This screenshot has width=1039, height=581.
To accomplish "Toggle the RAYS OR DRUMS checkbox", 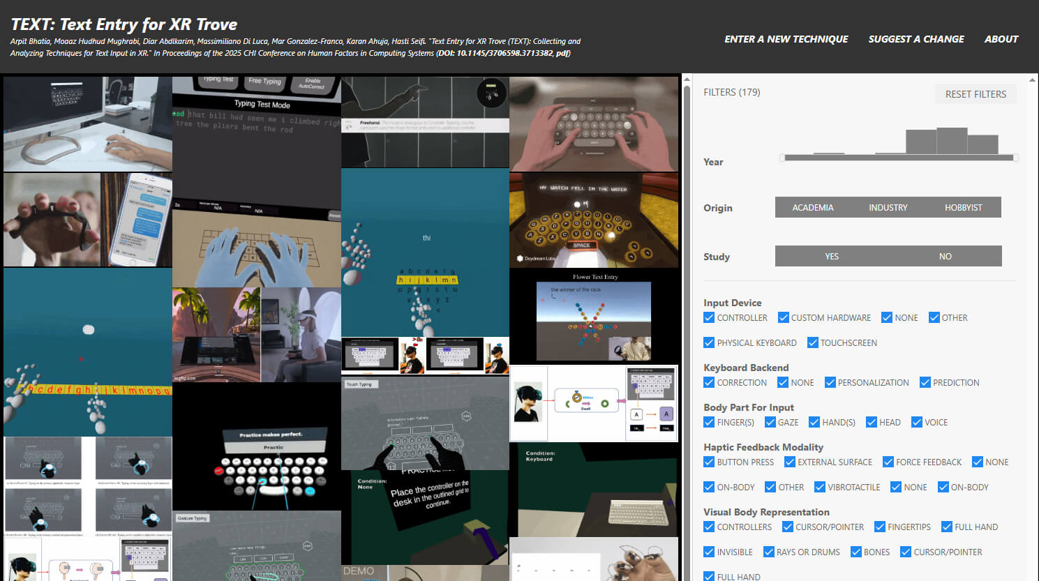I will pyautogui.click(x=769, y=552).
